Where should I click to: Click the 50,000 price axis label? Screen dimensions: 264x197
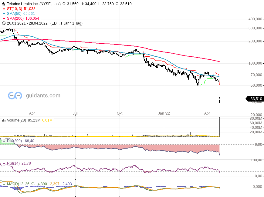click(256, 85)
